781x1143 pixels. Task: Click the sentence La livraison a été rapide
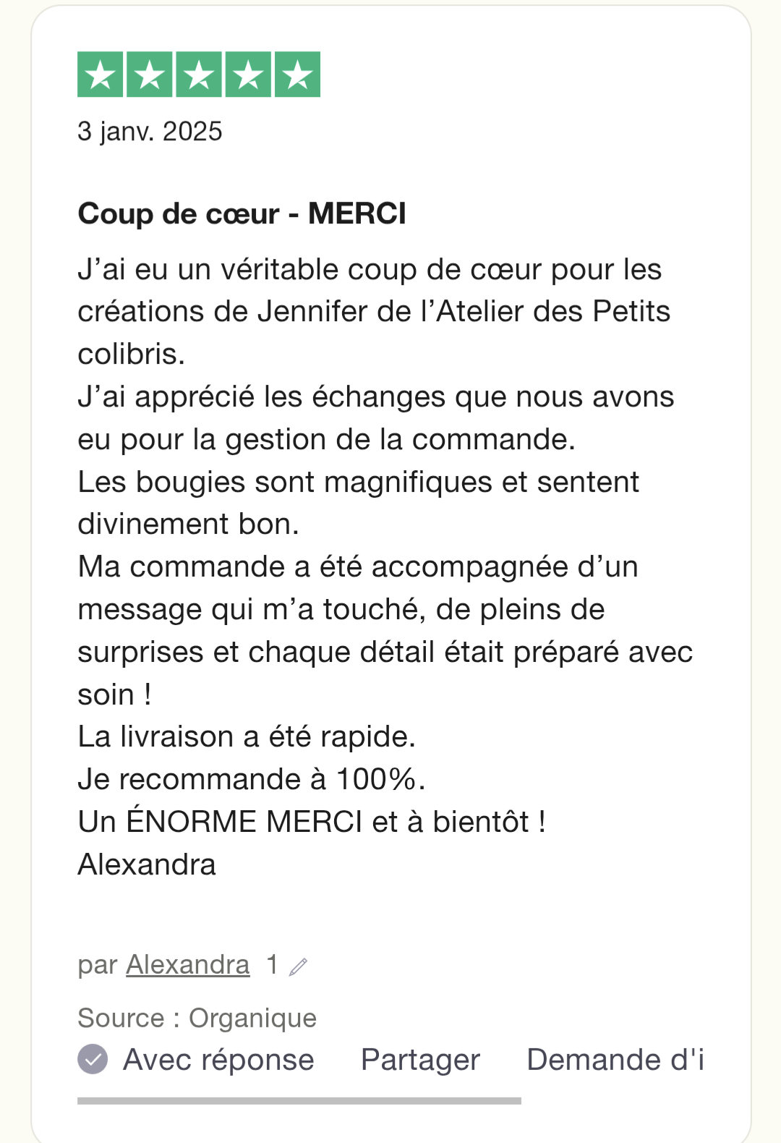[247, 736]
